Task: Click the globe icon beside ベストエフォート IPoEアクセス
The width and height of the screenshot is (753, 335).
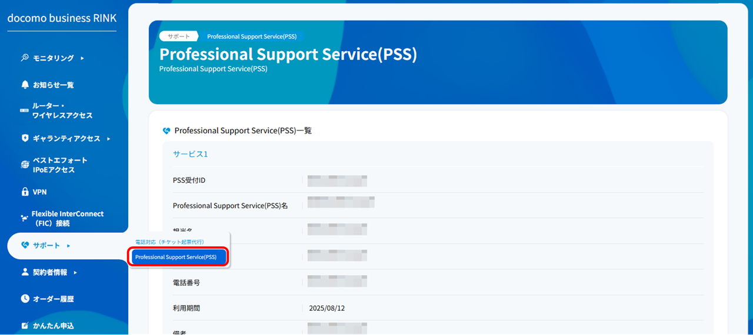Action: (x=25, y=165)
